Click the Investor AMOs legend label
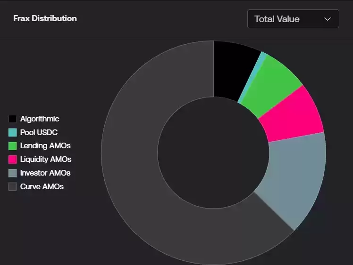 click(x=45, y=173)
